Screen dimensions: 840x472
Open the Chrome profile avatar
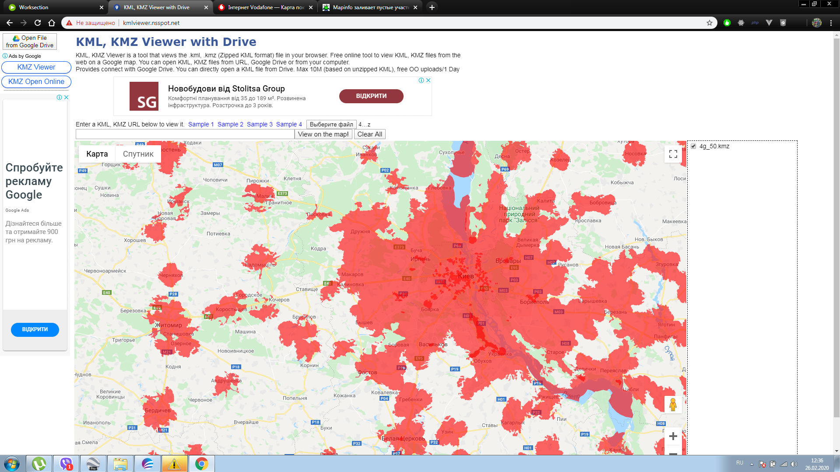pos(817,23)
